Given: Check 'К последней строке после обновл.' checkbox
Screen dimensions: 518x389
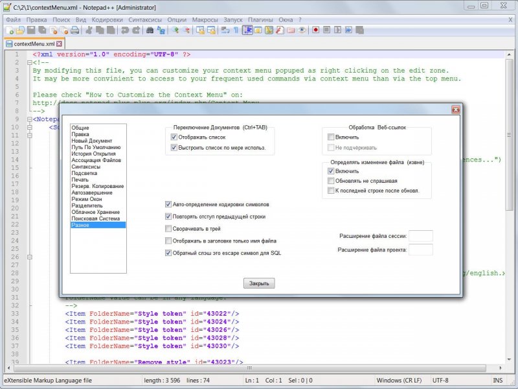Looking at the screenshot, I should (331, 191).
